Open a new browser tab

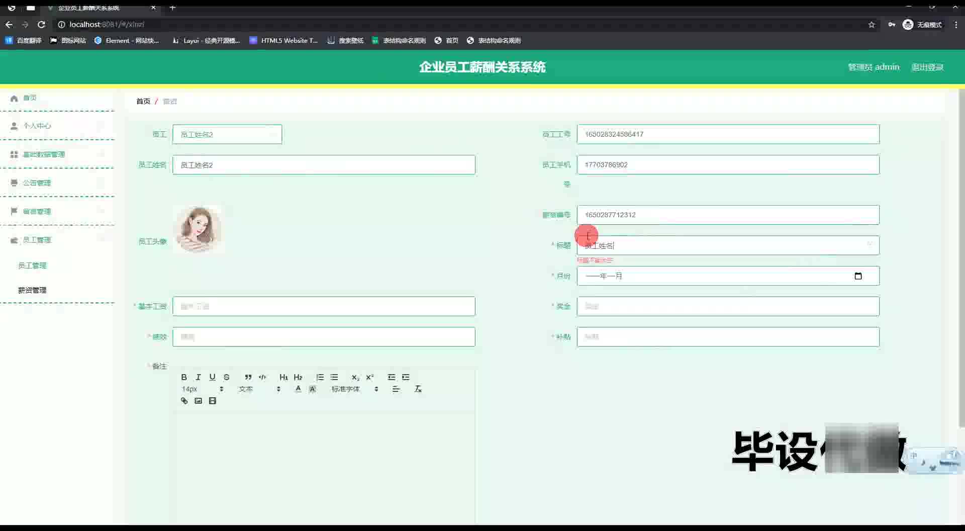tap(172, 8)
